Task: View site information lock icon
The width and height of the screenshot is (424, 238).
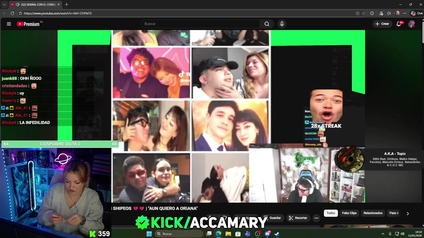Action: [x=20, y=13]
